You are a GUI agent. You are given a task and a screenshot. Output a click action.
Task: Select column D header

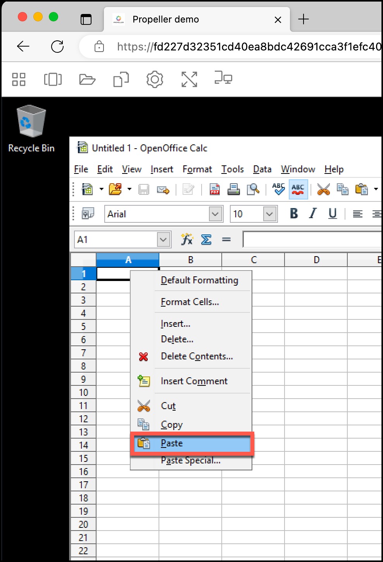pos(316,260)
